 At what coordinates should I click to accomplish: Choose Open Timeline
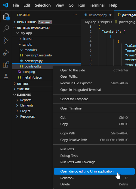(94, 108)
